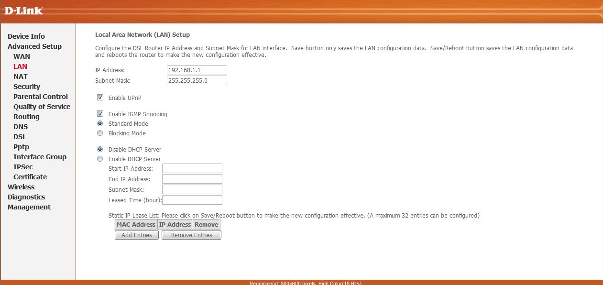Click the Add Entries button
This screenshot has width=603, height=285.
click(x=137, y=235)
